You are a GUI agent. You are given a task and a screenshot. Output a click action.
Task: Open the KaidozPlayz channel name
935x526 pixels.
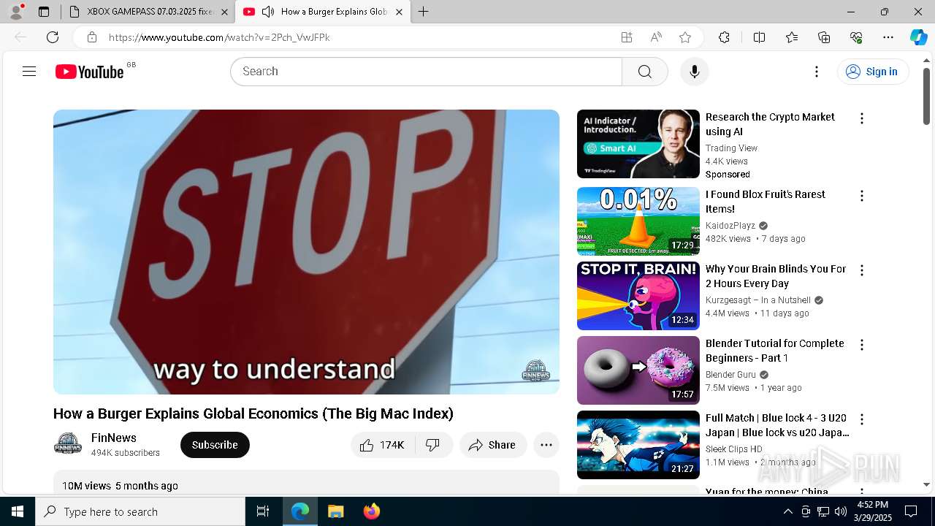pyautogui.click(x=730, y=226)
